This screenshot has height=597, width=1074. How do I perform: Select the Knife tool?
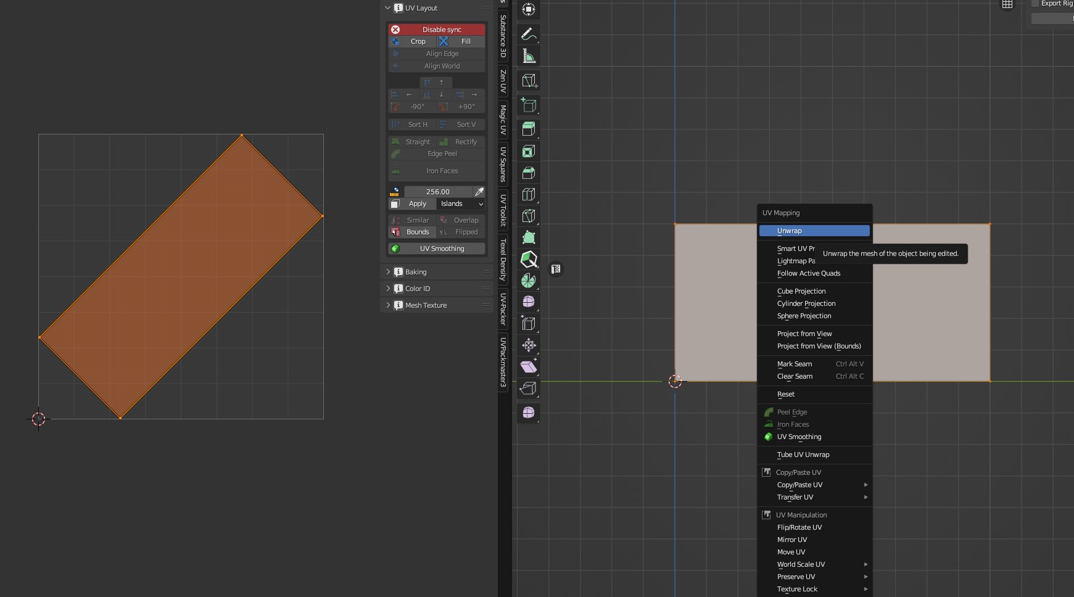(529, 216)
